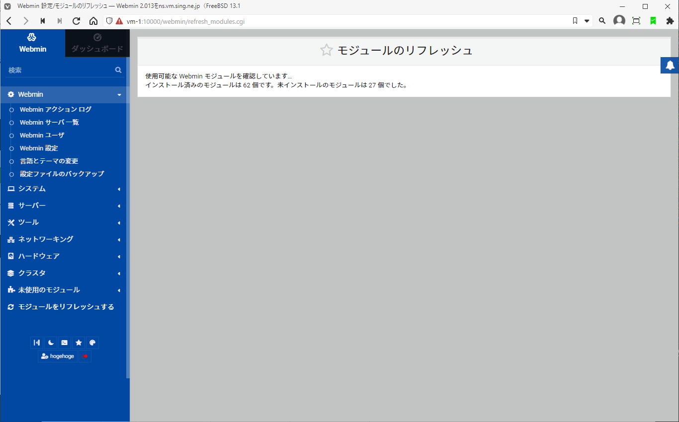This screenshot has height=422, width=679.
Task: Open the hogehoge user button
Action: 58,356
